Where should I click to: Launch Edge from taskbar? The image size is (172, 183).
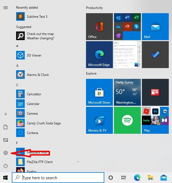(137, 178)
